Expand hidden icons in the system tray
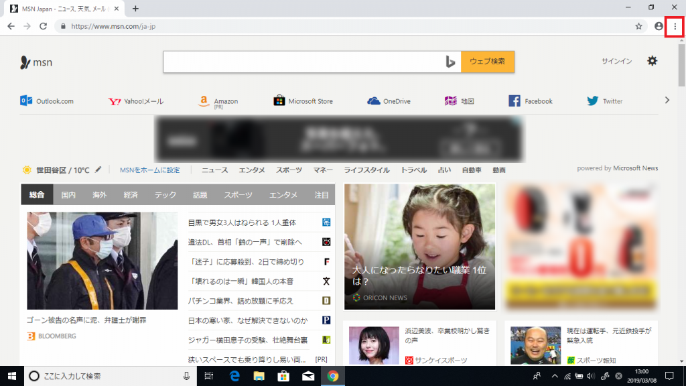The width and height of the screenshot is (686, 386). point(555,377)
